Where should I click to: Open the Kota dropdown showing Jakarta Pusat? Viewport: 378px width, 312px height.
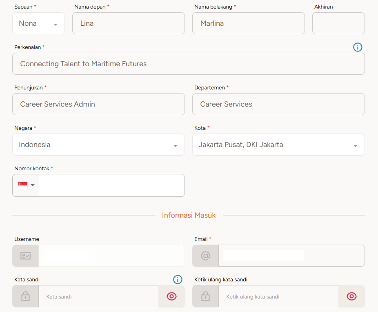(278, 145)
